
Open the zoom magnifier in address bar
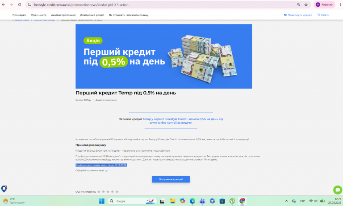[298, 4]
